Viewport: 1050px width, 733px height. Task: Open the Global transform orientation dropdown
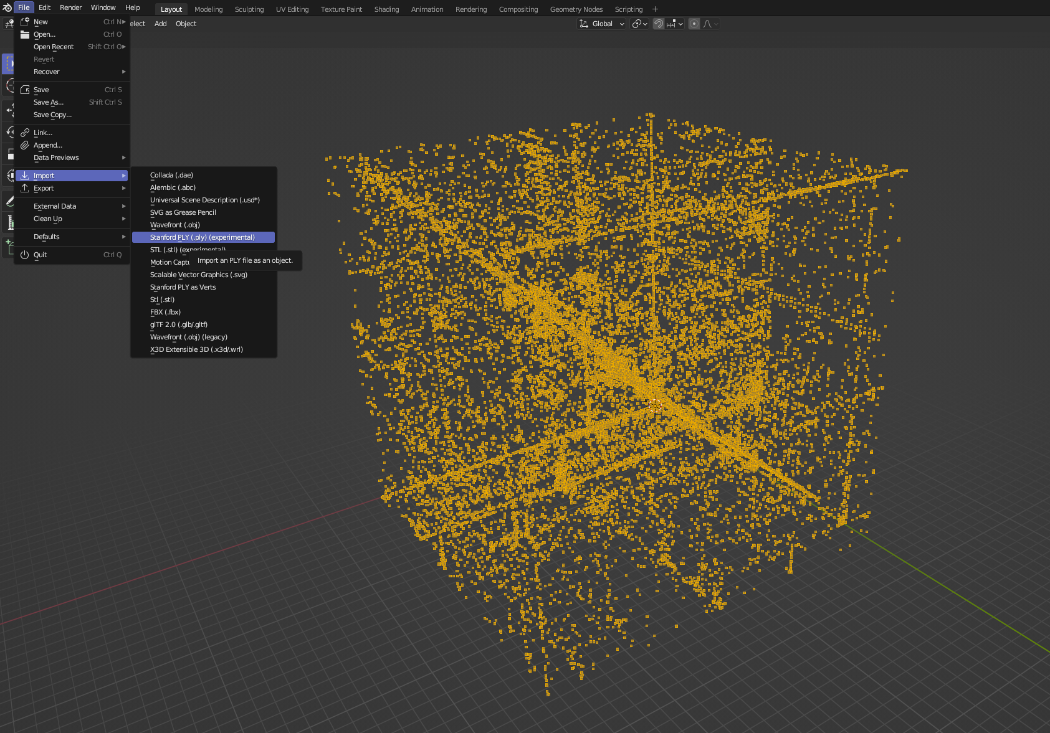(602, 24)
